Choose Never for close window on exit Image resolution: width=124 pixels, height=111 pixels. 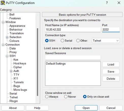[x=66, y=97]
